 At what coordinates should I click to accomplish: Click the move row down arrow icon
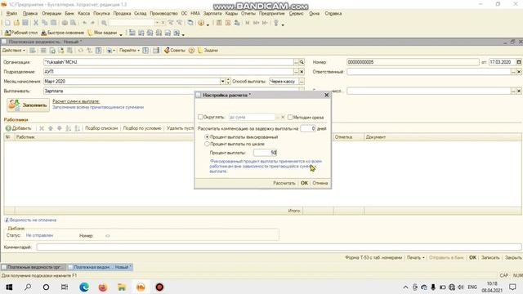coord(60,128)
